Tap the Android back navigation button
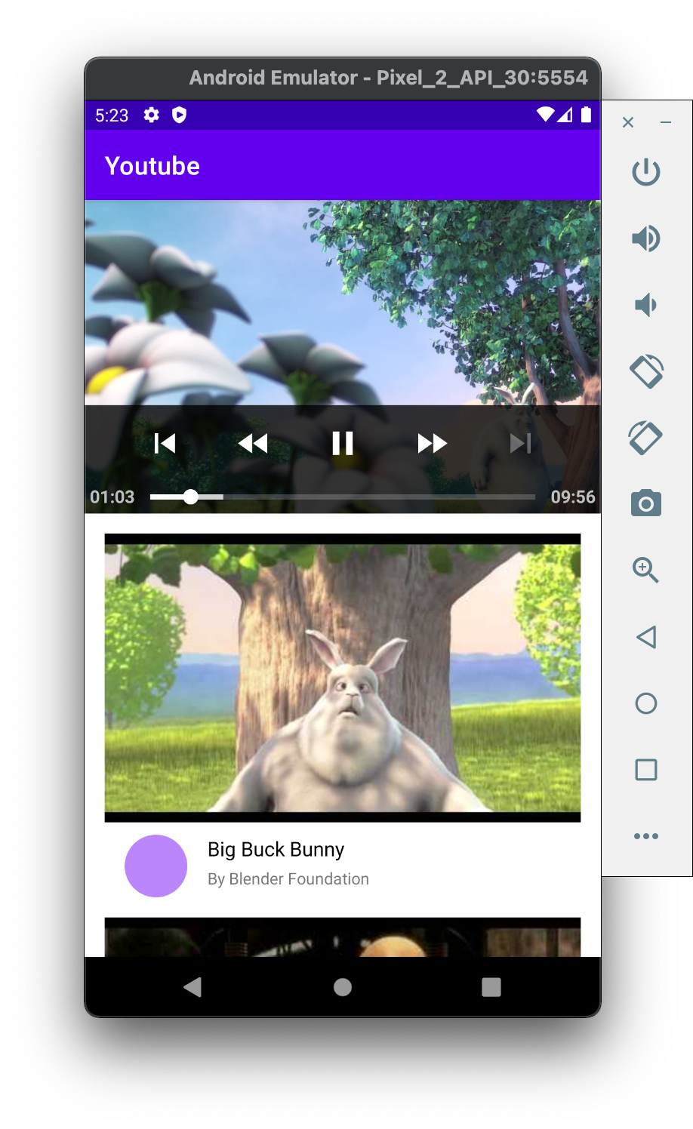 coord(192,987)
